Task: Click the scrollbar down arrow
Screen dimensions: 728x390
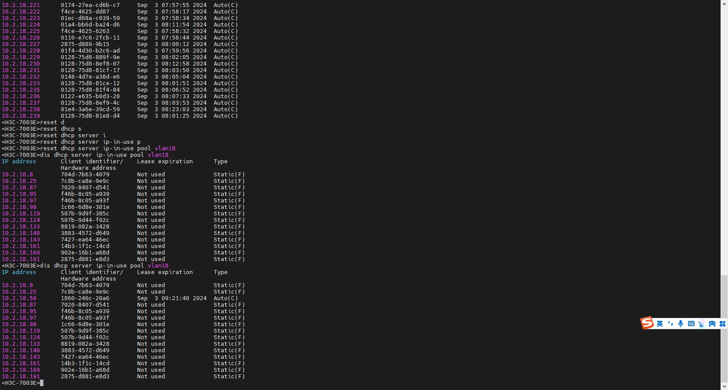Action: [x=724, y=386]
